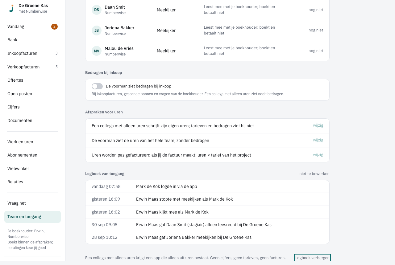Go to Bank in the sidebar
The image size is (395, 265).
32,40
